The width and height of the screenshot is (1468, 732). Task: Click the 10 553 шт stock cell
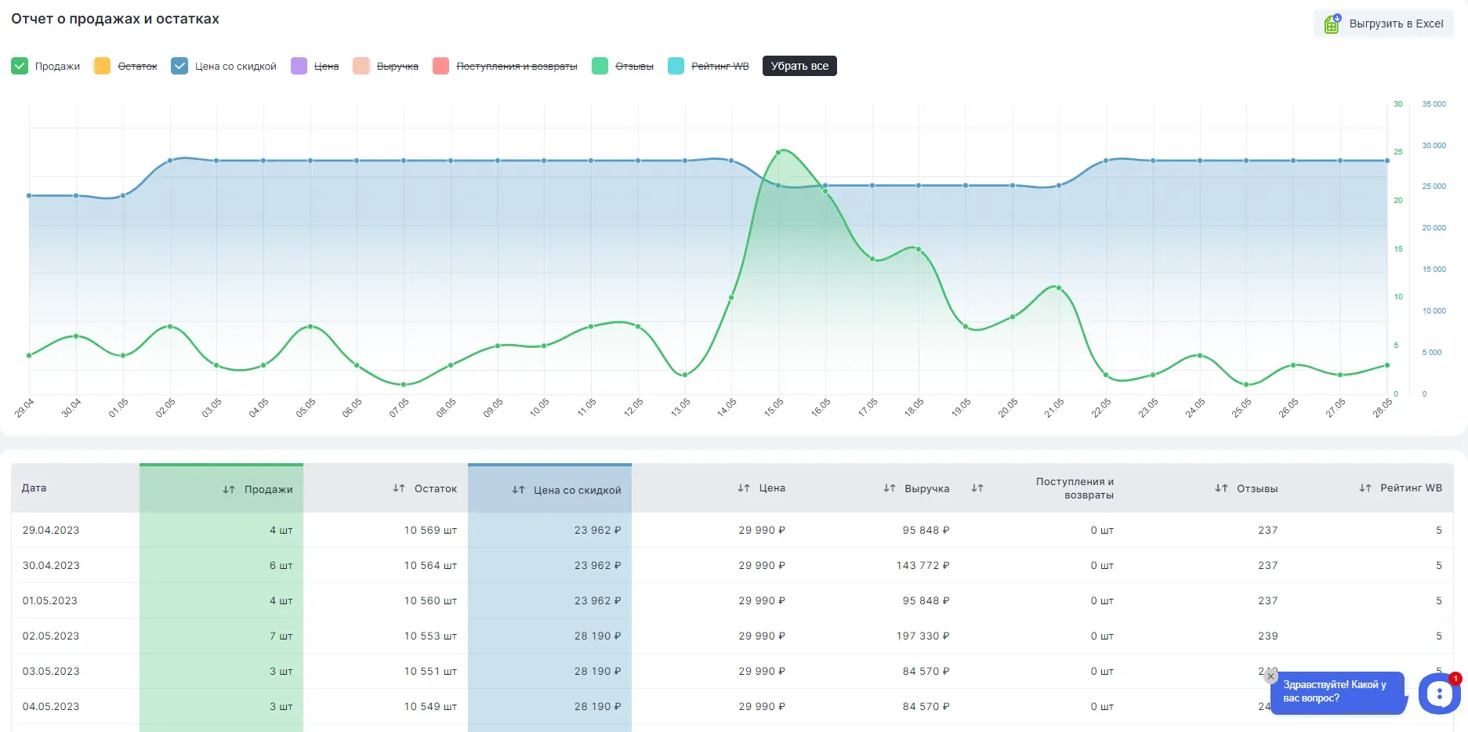click(x=430, y=636)
